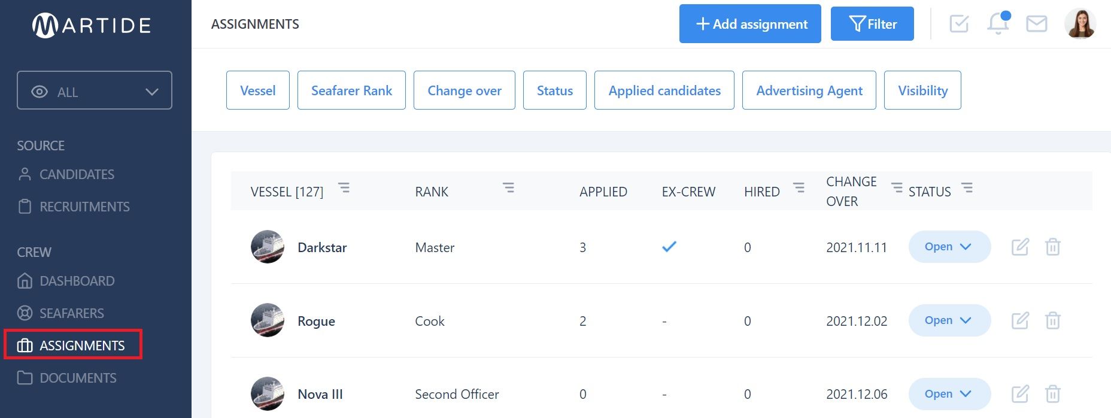Viewport: 1111px width, 418px height.
Task: Click the 2021.12.06 change over date
Action: pyautogui.click(x=857, y=394)
